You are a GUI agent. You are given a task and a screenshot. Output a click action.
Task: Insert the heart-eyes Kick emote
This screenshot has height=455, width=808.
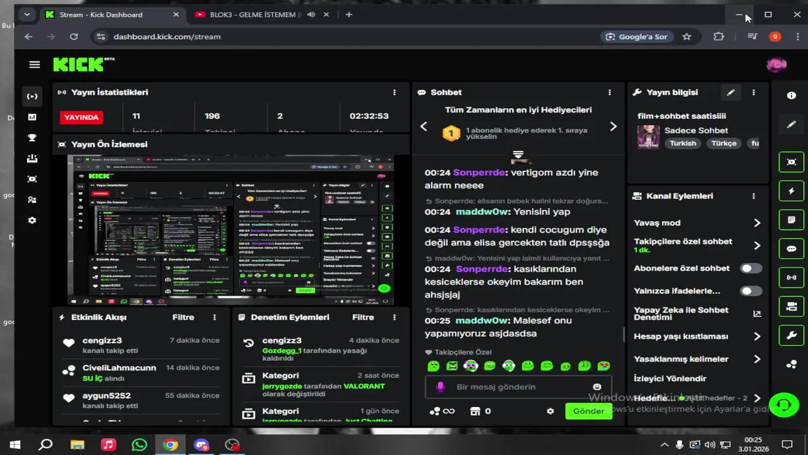click(603, 365)
